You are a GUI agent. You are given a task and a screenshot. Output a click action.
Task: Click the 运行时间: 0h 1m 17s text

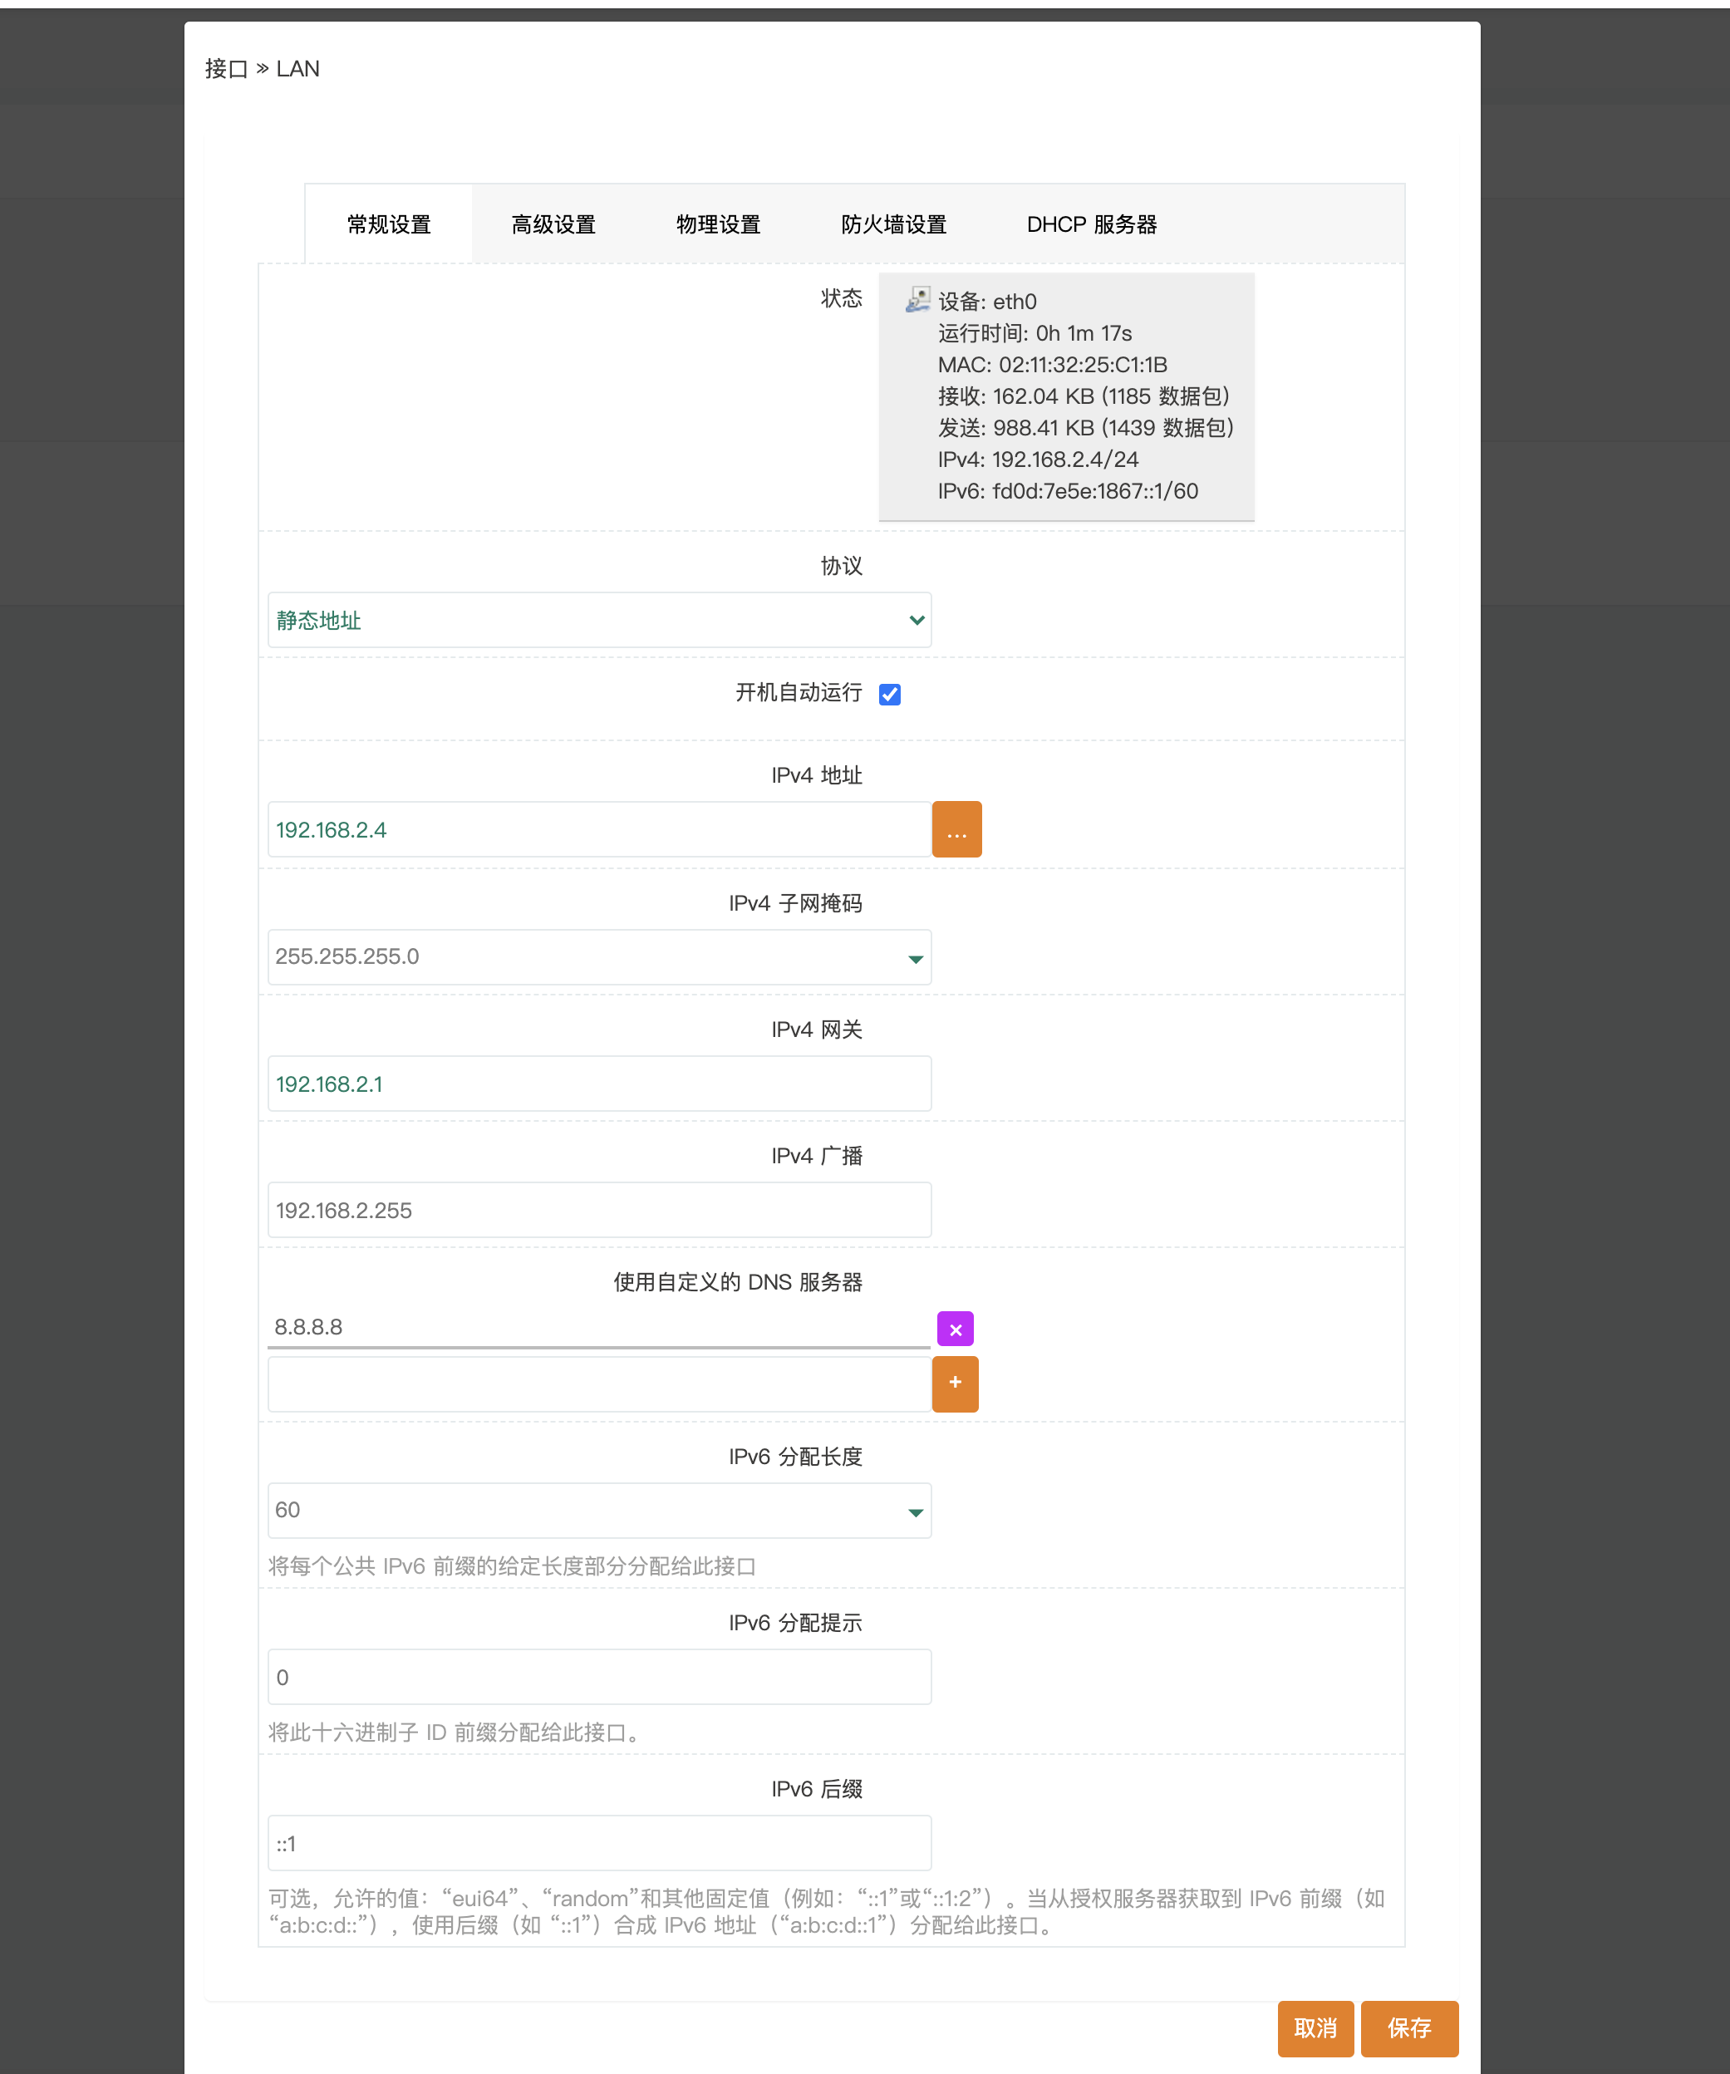(1035, 333)
